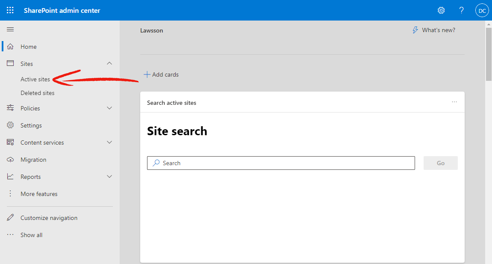Click the Show all ellipsis icon
This screenshot has height=264, width=492.
[x=10, y=234]
